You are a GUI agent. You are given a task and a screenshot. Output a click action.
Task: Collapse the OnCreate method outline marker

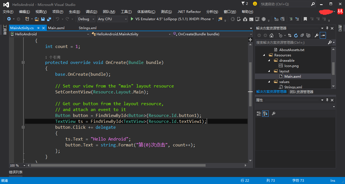[23, 62]
